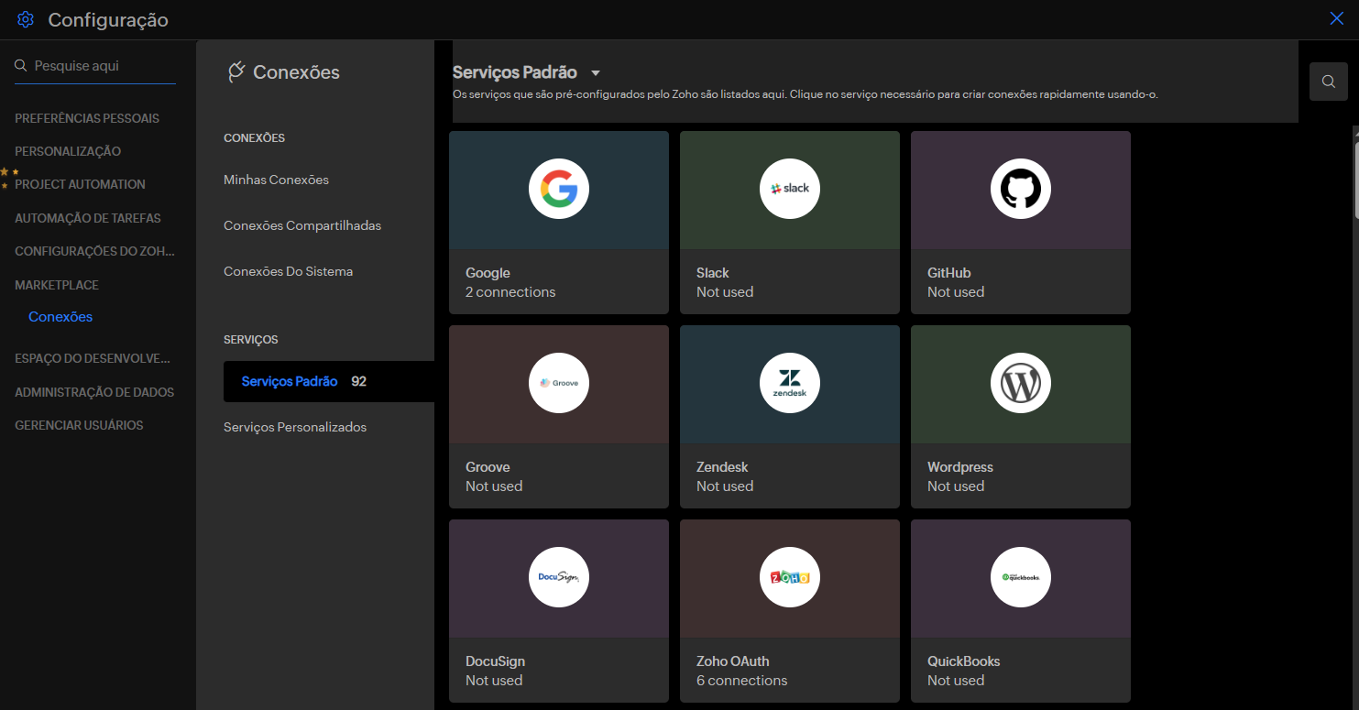Open Automação de Tarefas section
Screen dimensions: 1359x710
click(x=88, y=218)
